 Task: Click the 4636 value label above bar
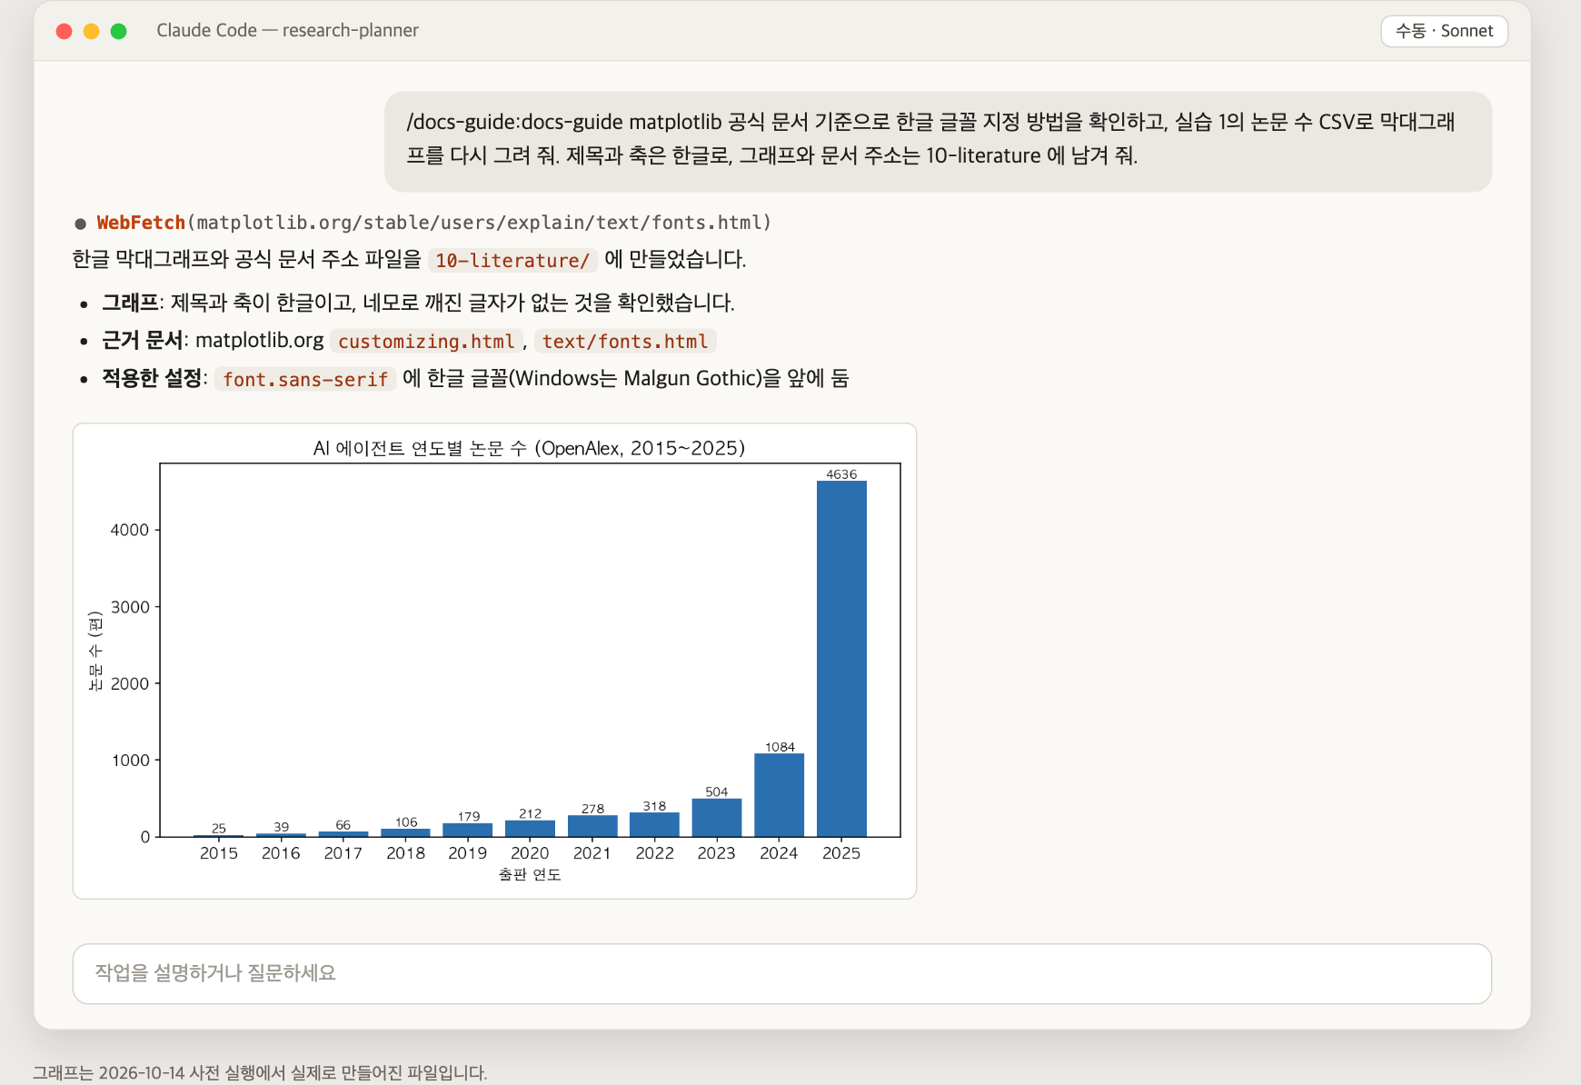841,474
